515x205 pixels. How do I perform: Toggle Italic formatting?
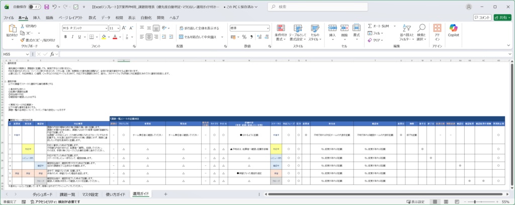pos(72,37)
